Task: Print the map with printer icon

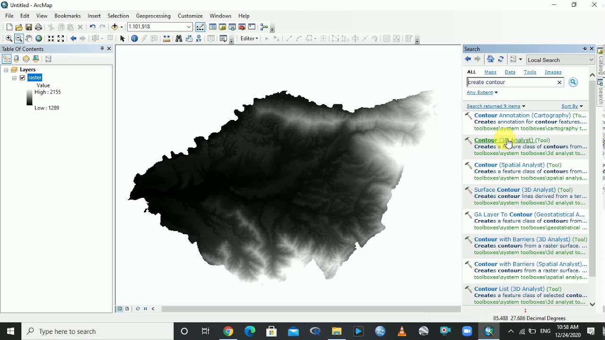Action: point(39,27)
